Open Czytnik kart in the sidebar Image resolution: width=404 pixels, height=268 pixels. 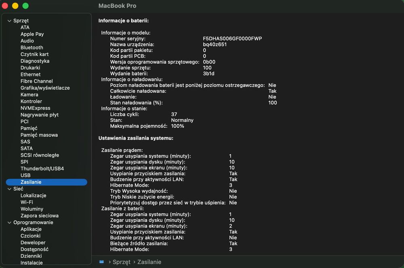point(34,54)
